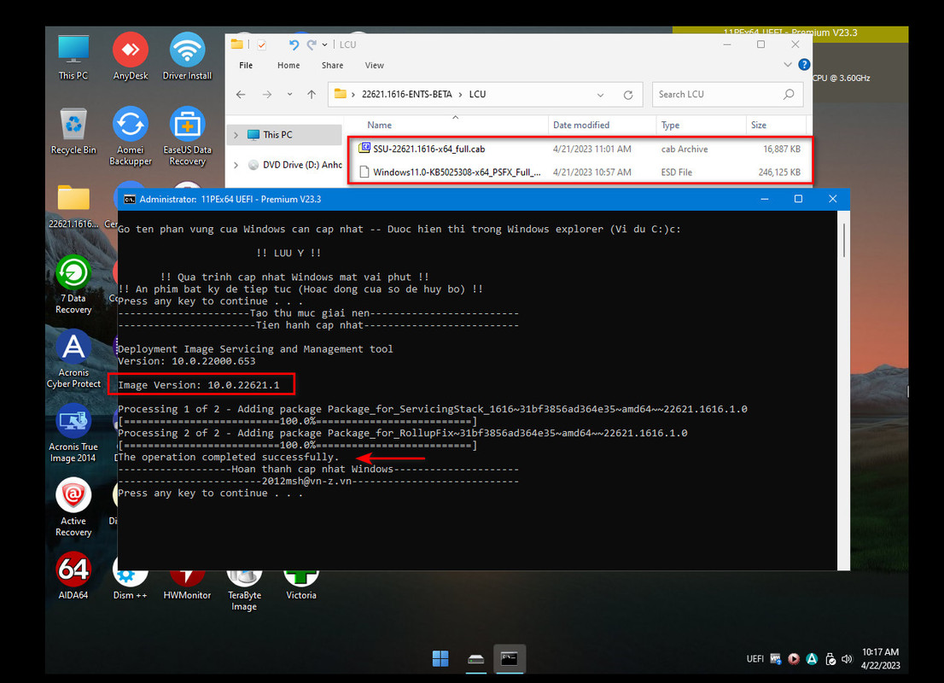Click the Windows Start button on taskbar
The width and height of the screenshot is (944, 683).
440,659
